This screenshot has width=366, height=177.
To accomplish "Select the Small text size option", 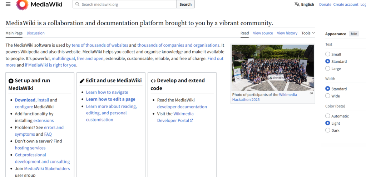I will click(327, 54).
